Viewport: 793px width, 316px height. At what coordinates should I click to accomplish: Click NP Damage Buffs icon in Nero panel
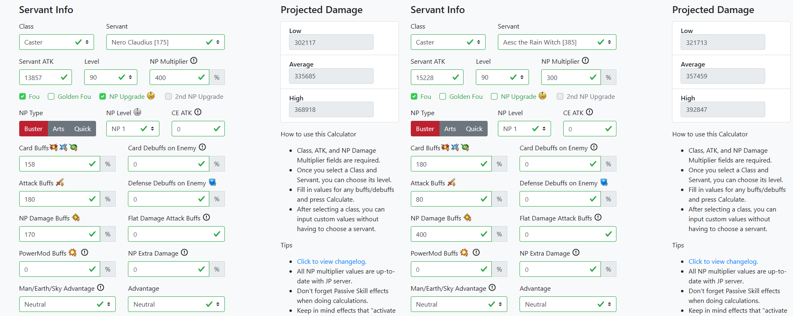click(x=76, y=218)
